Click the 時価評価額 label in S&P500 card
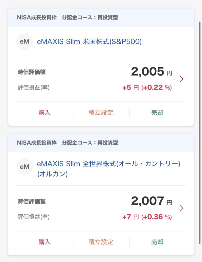This screenshot has width=202, height=262. click(31, 72)
